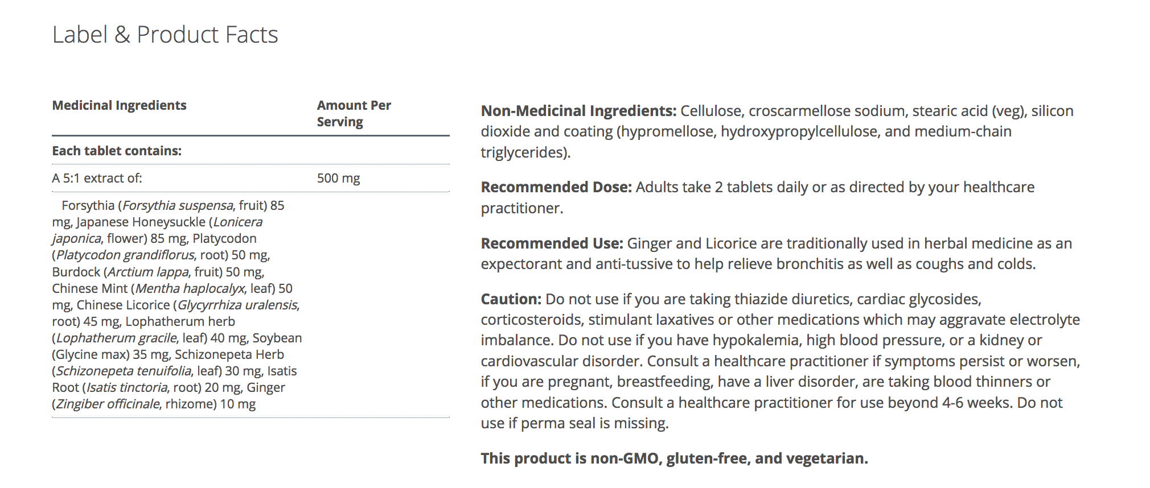This screenshot has height=488, width=1150.
Task: Click the italic "Schizonepeta tenuifolia" name
Action: pyautogui.click(x=124, y=371)
